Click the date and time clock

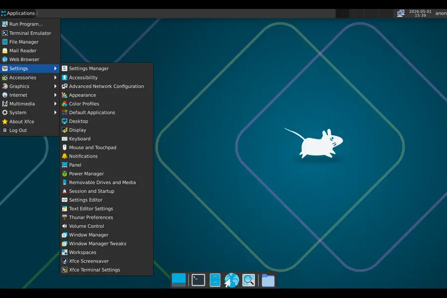coord(420,13)
